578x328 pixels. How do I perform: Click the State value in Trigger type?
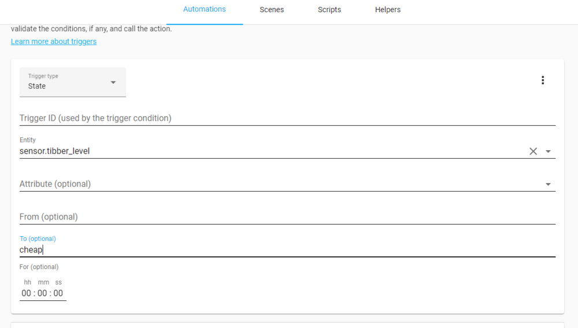click(x=37, y=86)
